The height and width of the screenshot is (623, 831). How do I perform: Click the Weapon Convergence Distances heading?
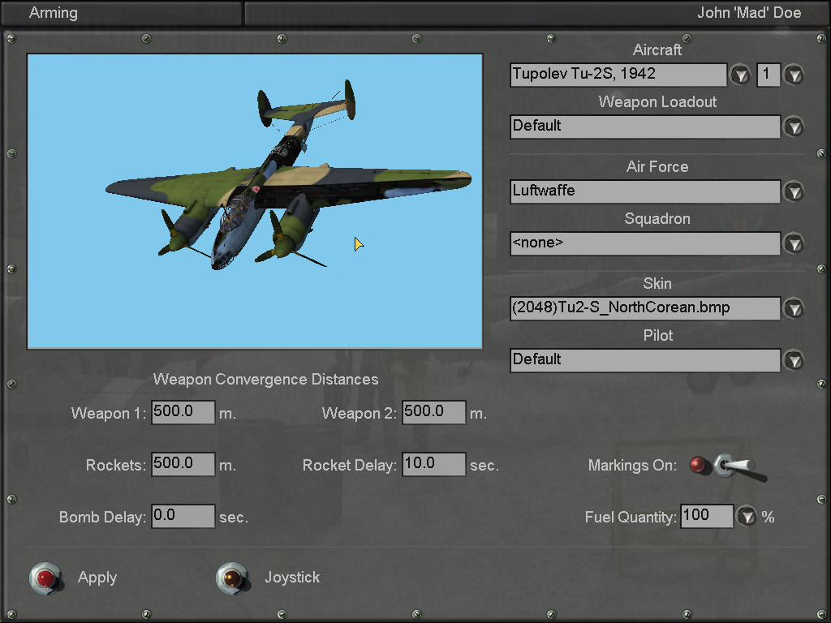coord(265,380)
